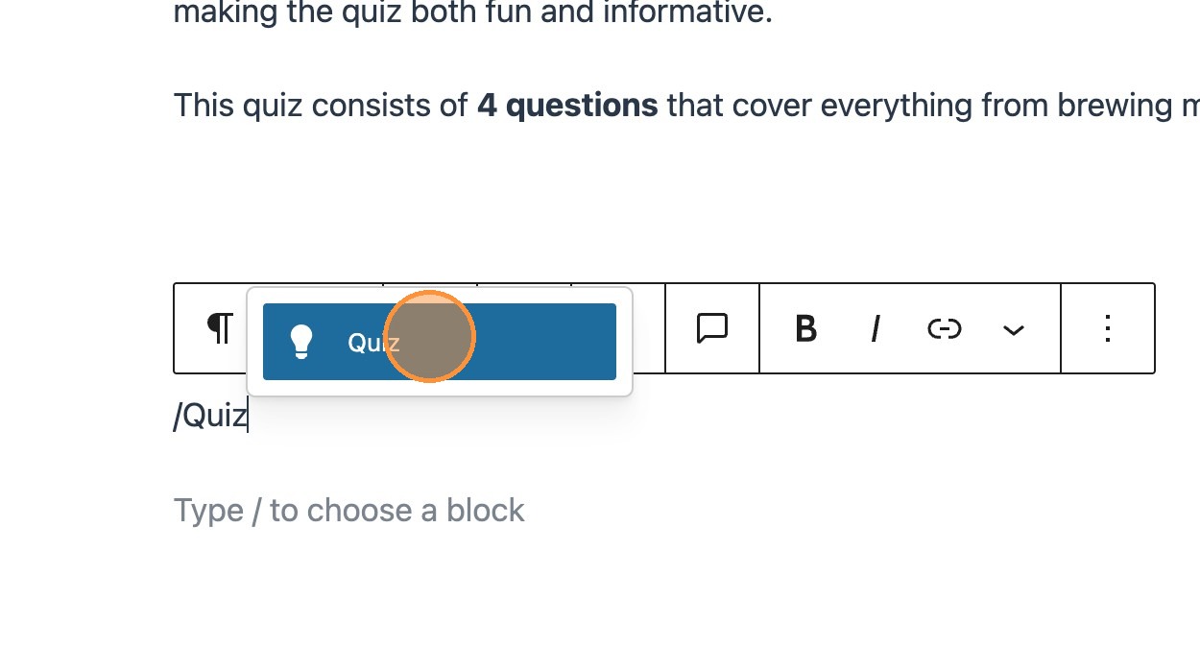
Task: Click the bold '4 questions' text
Action: 566,106
